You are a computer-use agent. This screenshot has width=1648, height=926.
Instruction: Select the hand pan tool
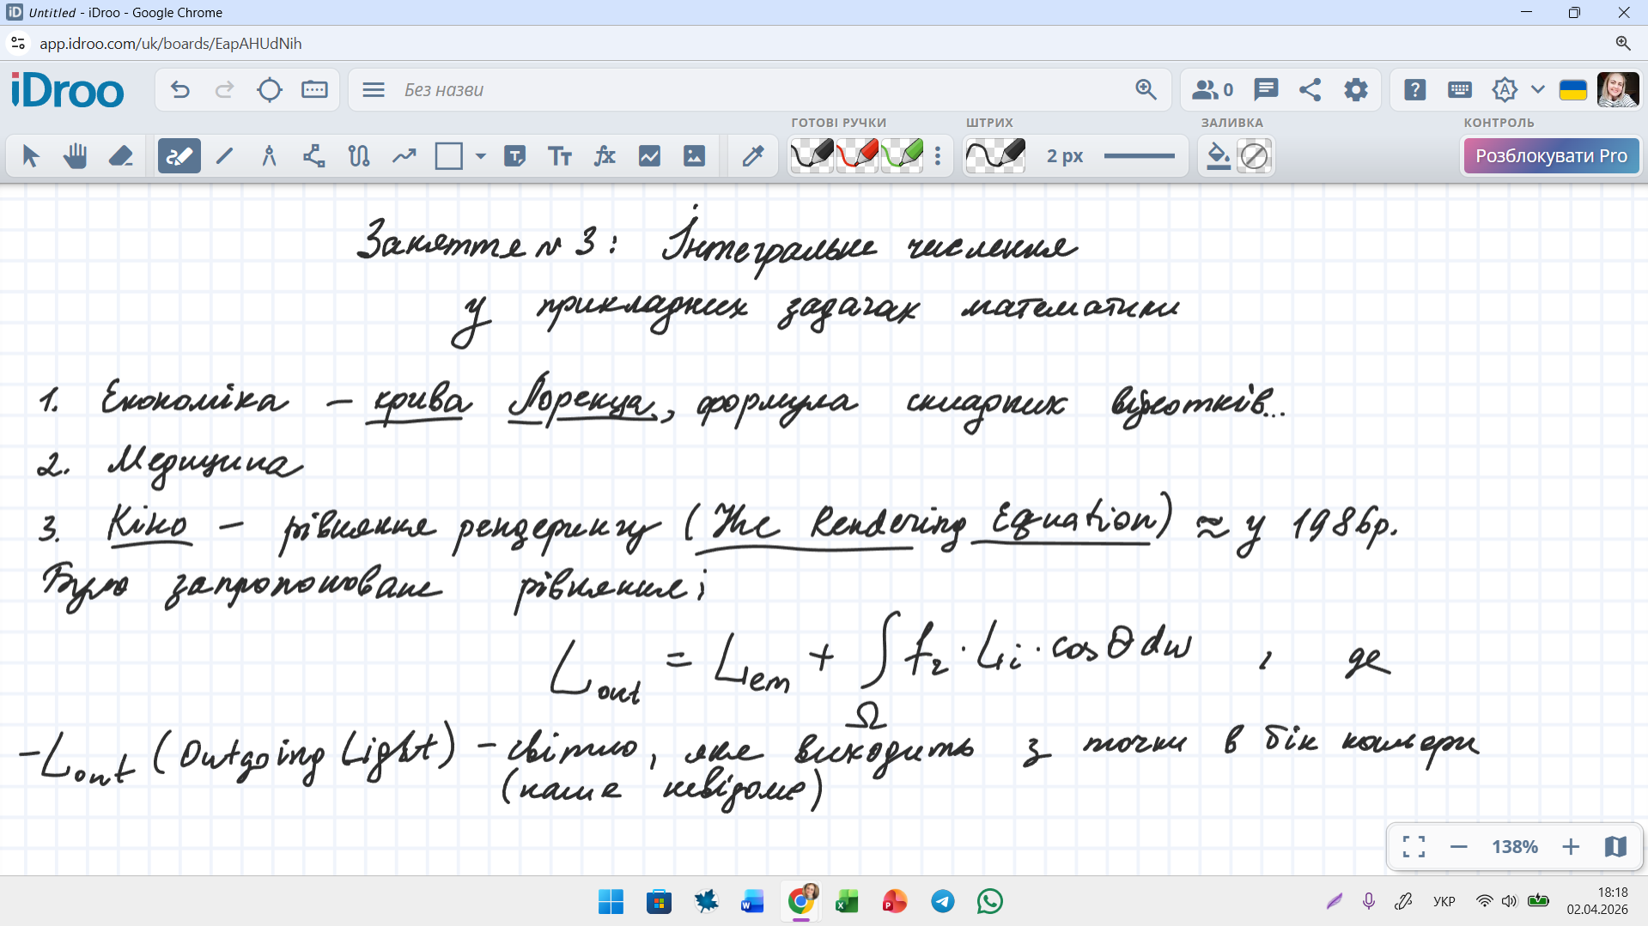pyautogui.click(x=76, y=156)
